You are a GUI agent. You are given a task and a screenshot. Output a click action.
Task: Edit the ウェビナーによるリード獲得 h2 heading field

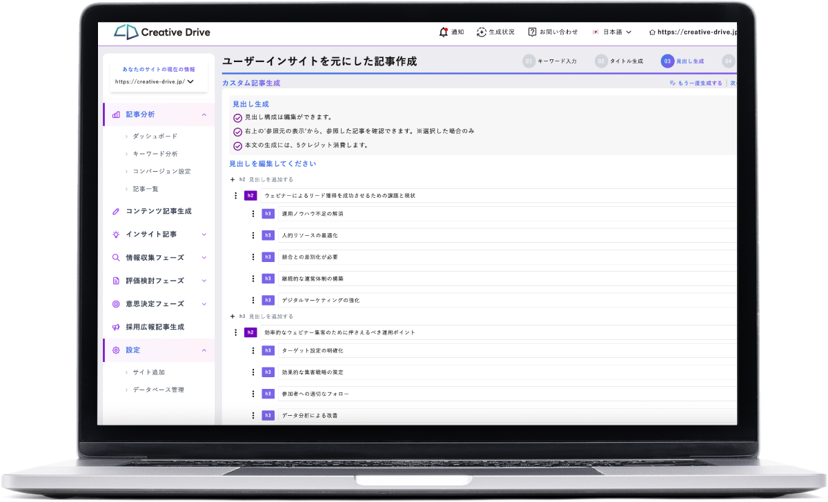point(498,196)
